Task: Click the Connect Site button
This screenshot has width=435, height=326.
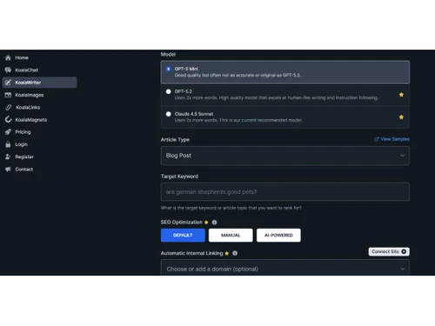Action: tap(389, 251)
